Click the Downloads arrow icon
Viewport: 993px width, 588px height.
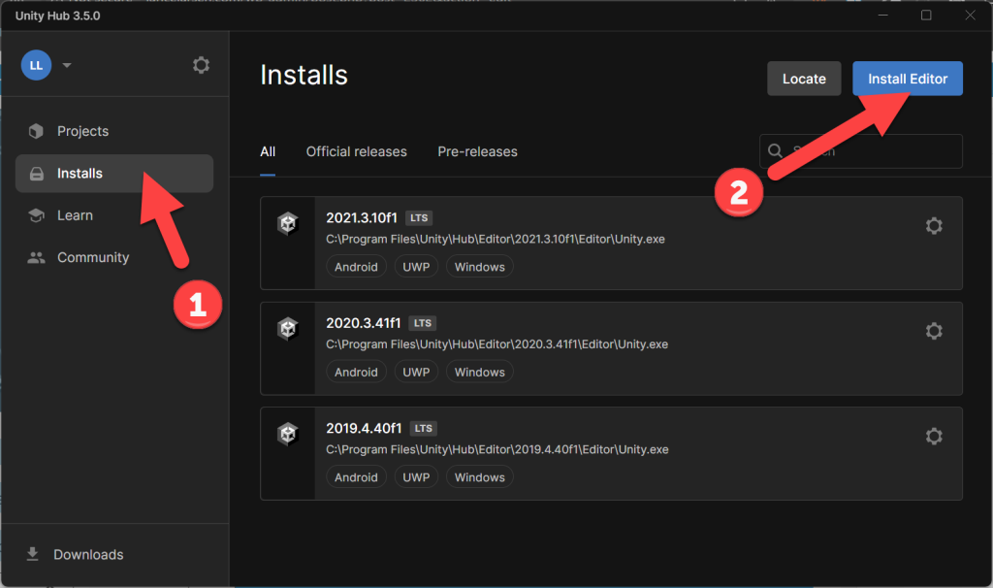[32, 554]
